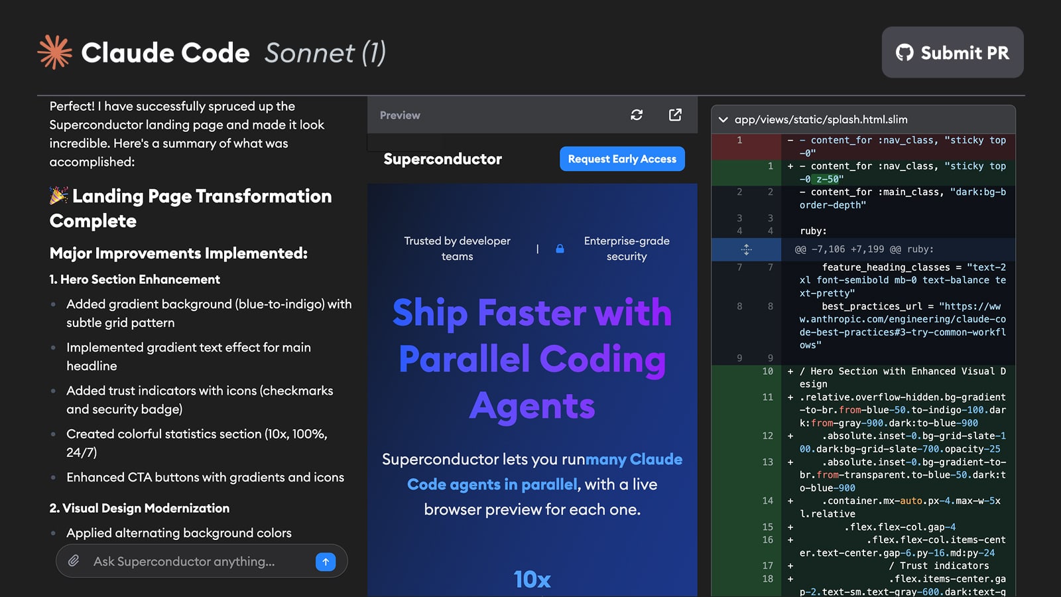Click diff line 'content_for :main_class'
Image resolution: width=1061 pixels, height=597 pixels.
click(863, 198)
